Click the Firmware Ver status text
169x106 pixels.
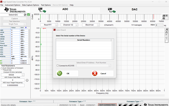[27, 102]
